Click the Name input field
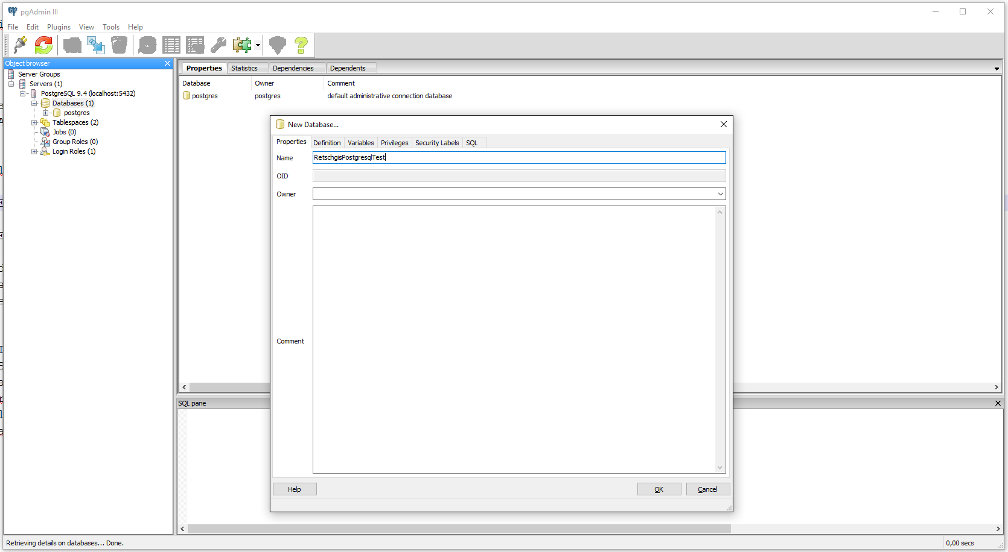 [519, 157]
